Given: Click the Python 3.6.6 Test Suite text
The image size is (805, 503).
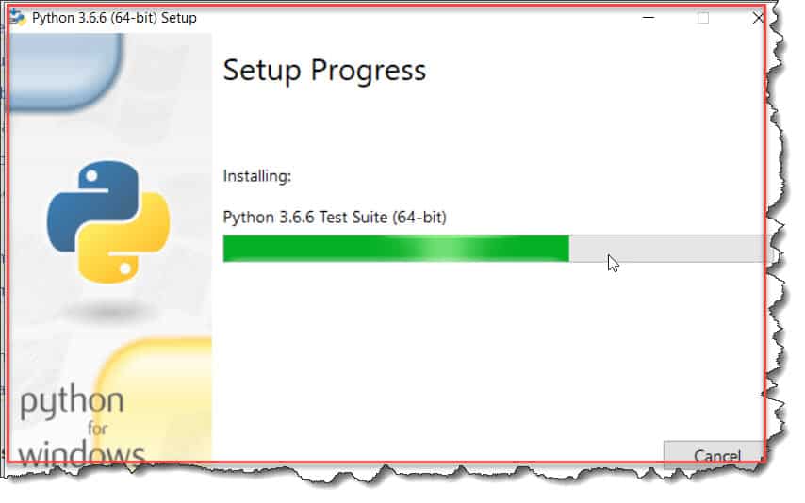Looking at the screenshot, I should pos(335,217).
